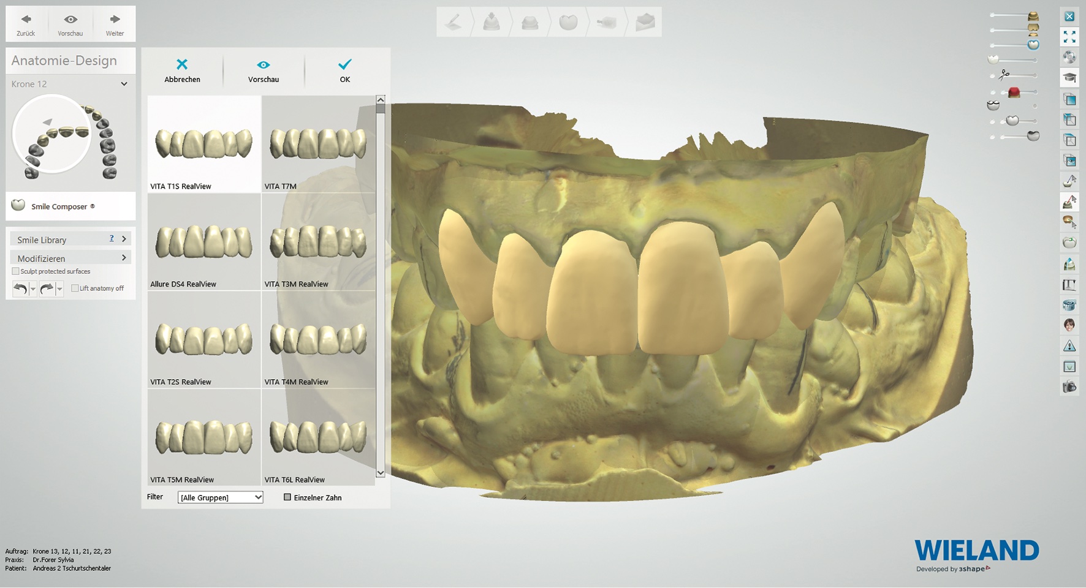1086x588 pixels.
Task: Select the side-face cube view icon
Action: click(1069, 119)
